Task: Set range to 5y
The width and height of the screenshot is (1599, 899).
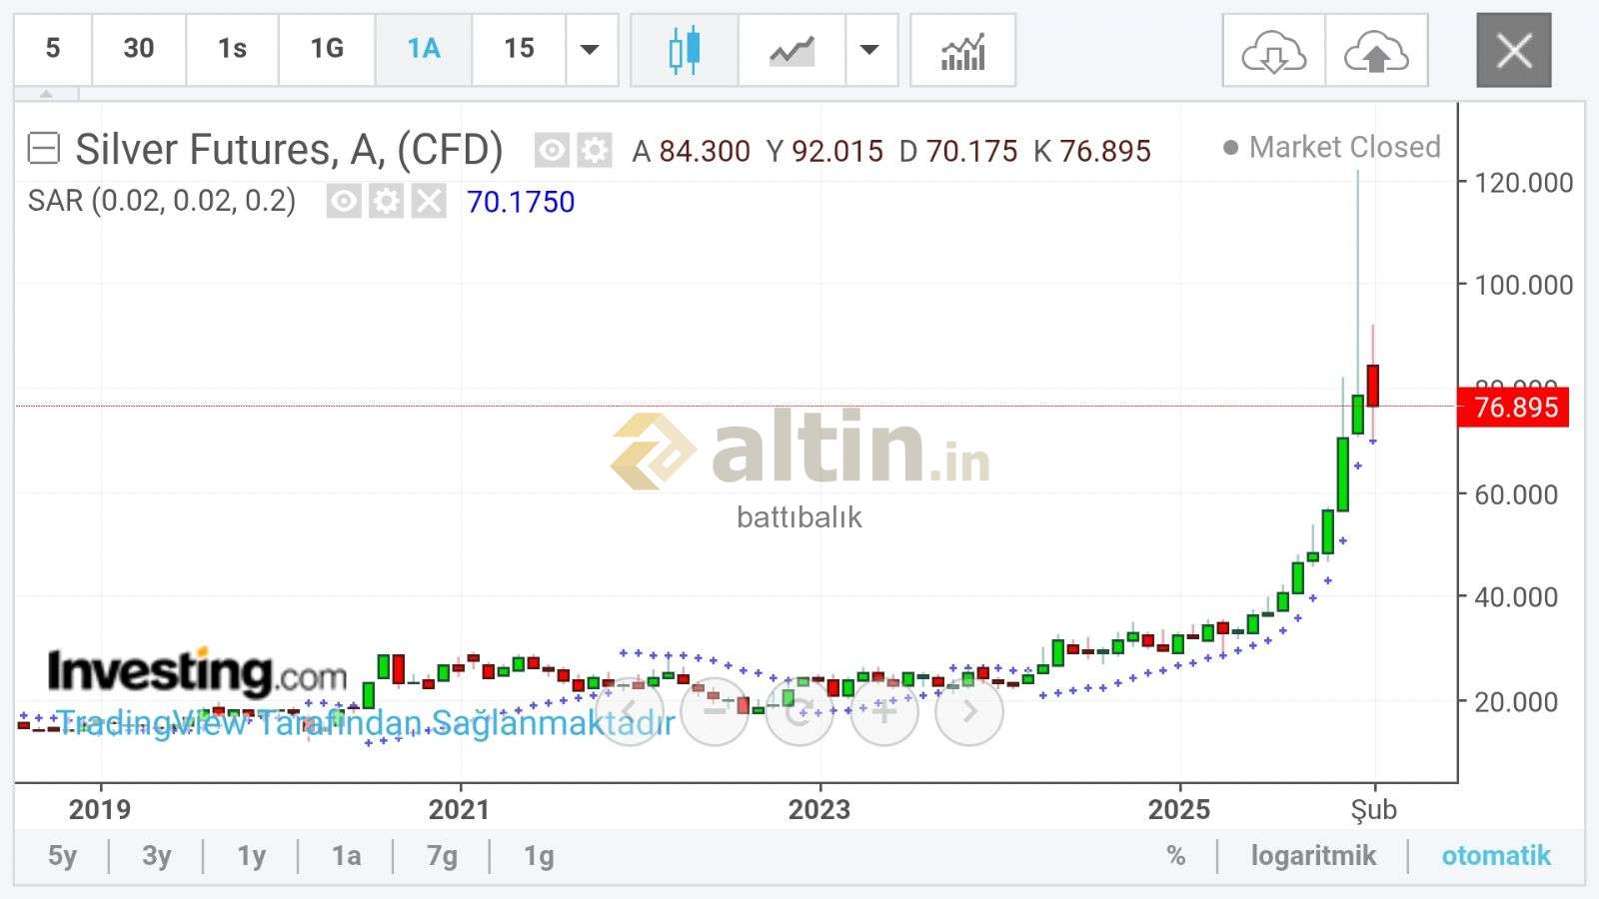Action: pyautogui.click(x=62, y=856)
